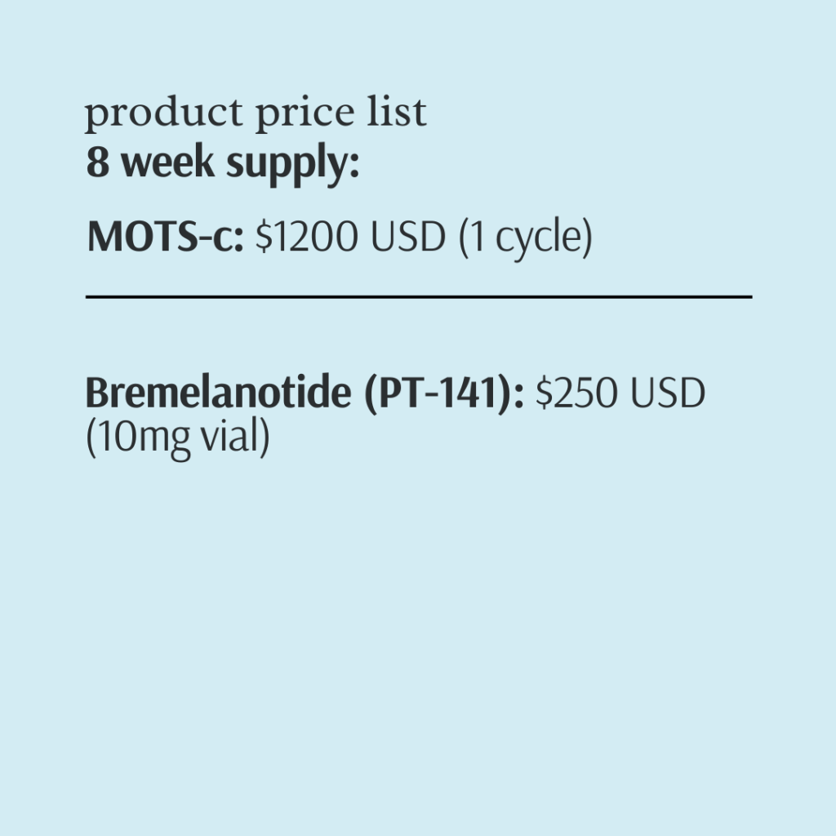Select the "$1200" price text

click(307, 236)
